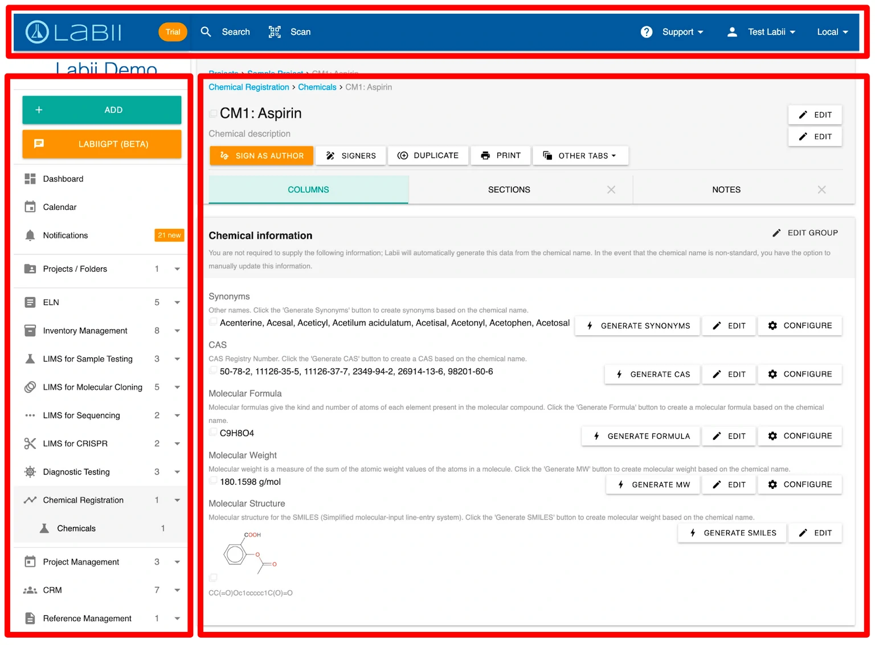Click the Chemical Registration breadcrumb link
Image resolution: width=875 pixels, height=645 pixels.
coord(248,87)
